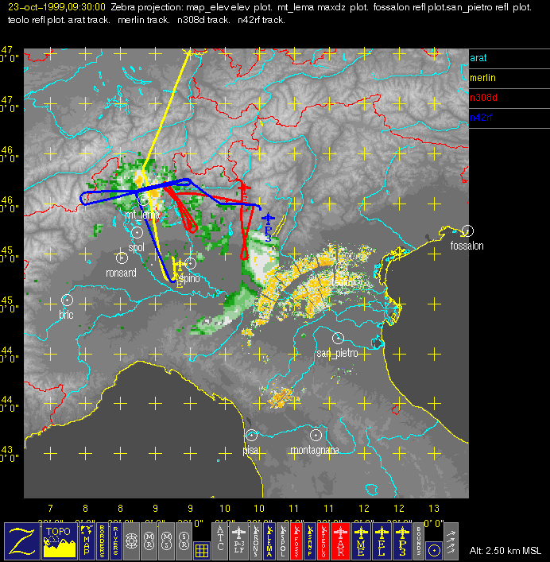Toggle the MAP overlay button
Screen dimensions: 550x562
[86, 541]
